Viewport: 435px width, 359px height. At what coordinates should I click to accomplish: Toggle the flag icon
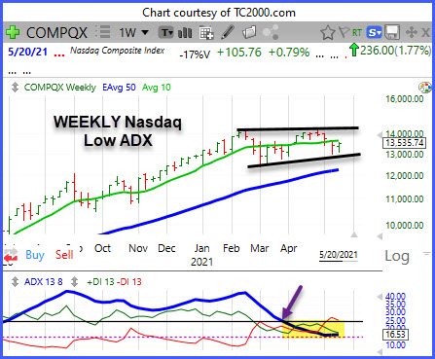coord(344,32)
